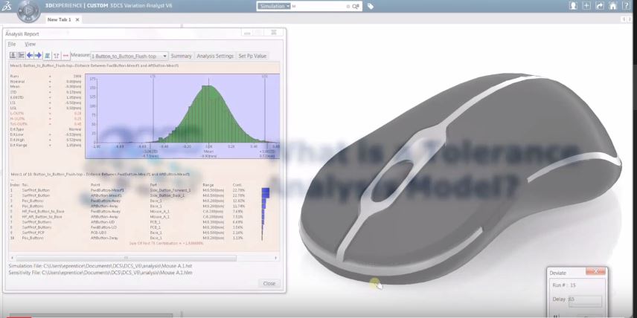Click inside the top search input field
This screenshot has width=637, height=318.
point(319,6)
